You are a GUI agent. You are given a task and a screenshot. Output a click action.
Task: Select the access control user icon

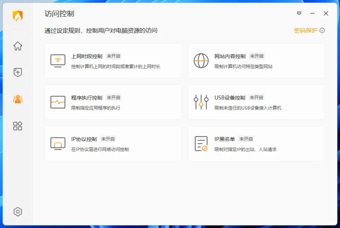coord(17,99)
